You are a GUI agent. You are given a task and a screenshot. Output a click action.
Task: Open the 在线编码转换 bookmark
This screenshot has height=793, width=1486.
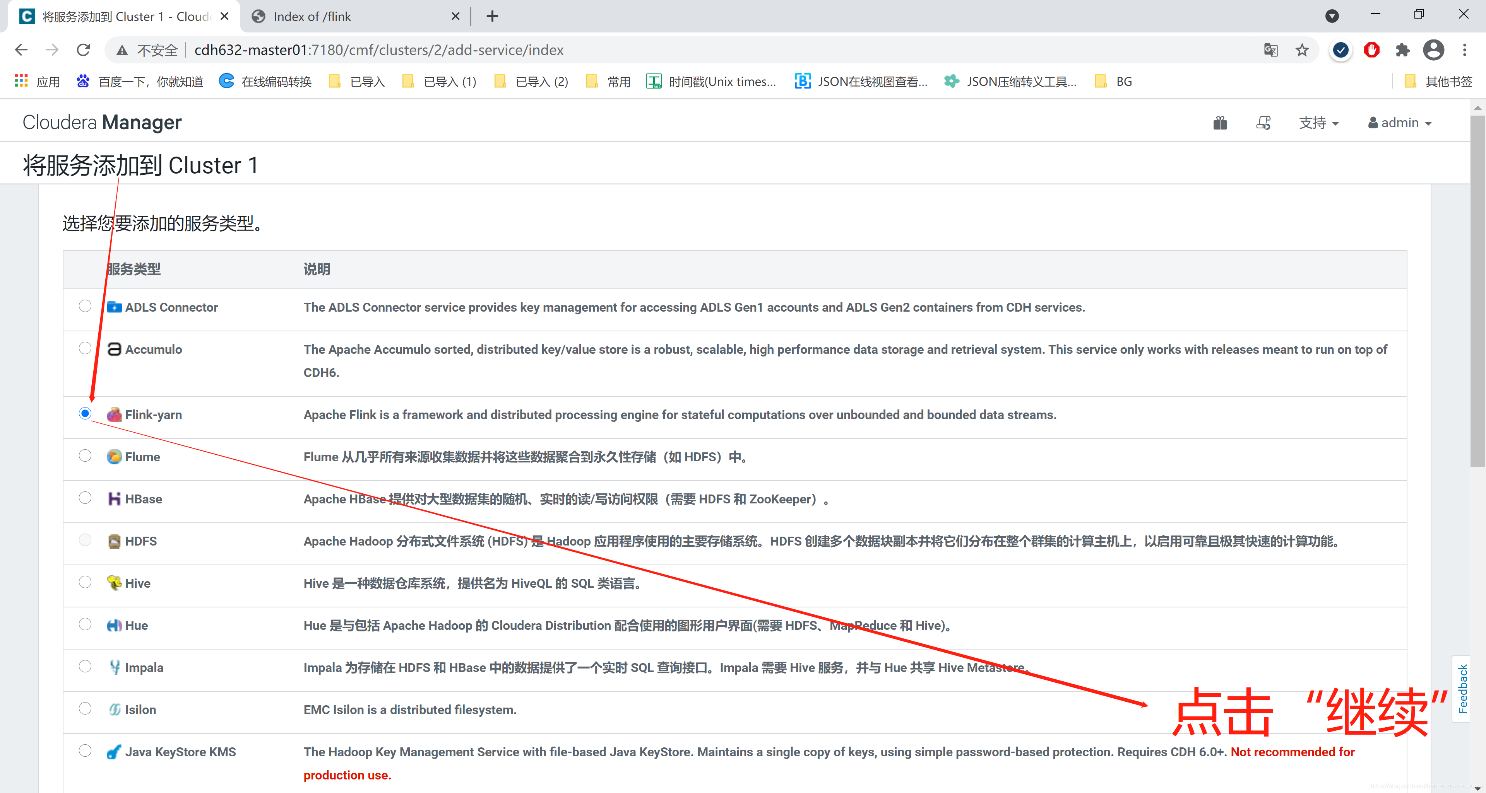pos(265,81)
